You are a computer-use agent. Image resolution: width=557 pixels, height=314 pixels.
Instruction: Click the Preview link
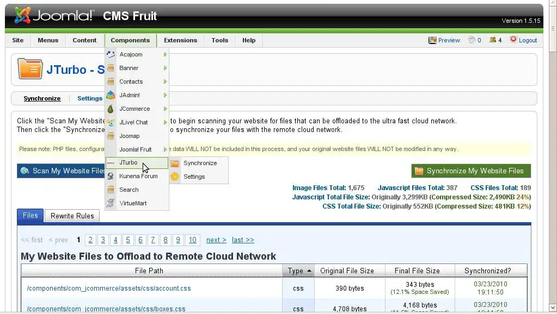tap(449, 40)
